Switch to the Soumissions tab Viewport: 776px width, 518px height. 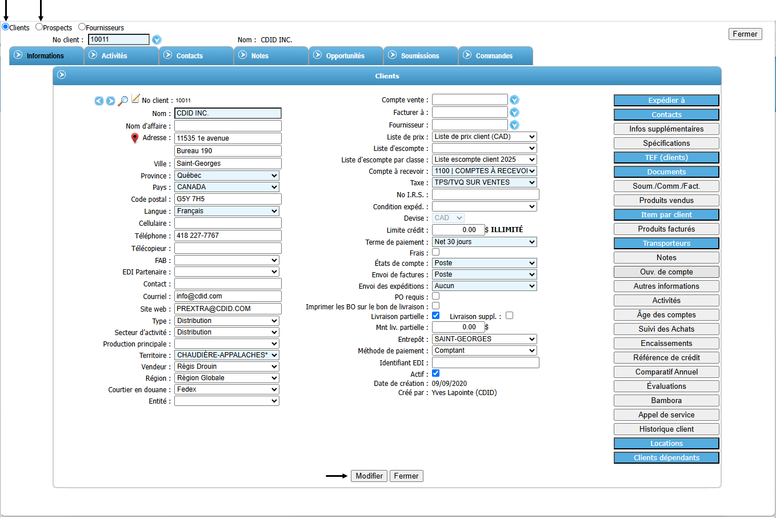[x=420, y=56]
